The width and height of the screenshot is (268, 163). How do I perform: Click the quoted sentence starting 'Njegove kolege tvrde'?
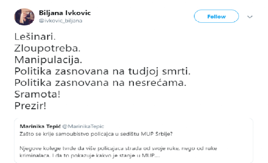[118, 148]
